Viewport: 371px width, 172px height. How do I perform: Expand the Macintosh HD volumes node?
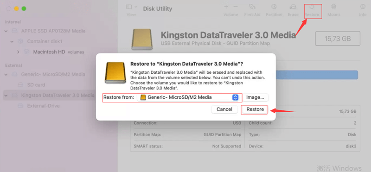tap(18, 52)
